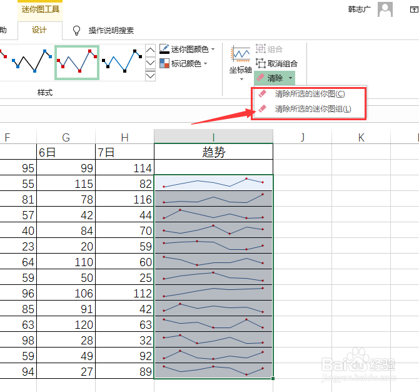Move the style gallery down one row
419x392 pixels.
tap(151, 63)
